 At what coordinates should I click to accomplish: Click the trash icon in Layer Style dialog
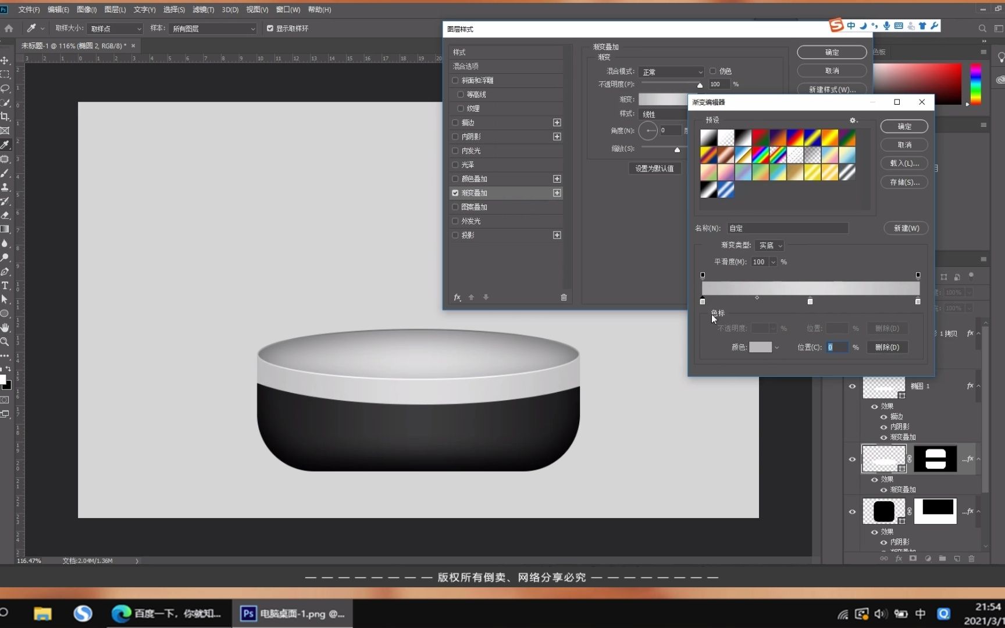564,297
